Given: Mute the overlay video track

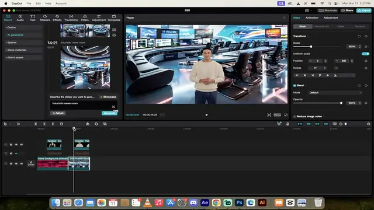Looking at the screenshot, I should tap(22, 145).
